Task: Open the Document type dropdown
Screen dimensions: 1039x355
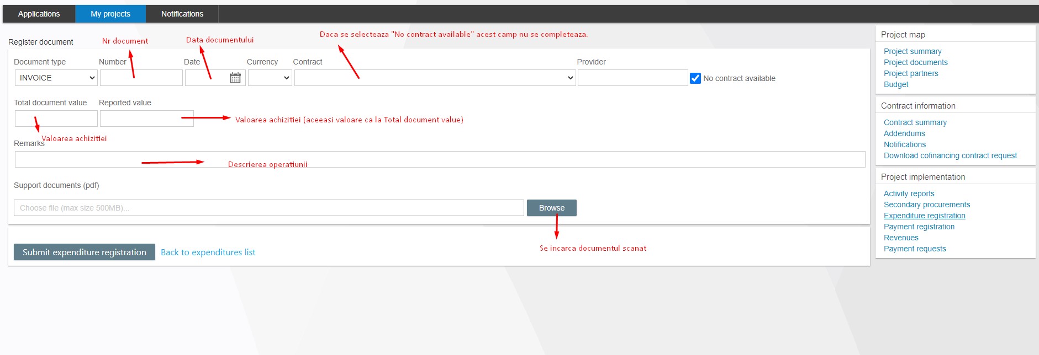Action: tap(56, 78)
